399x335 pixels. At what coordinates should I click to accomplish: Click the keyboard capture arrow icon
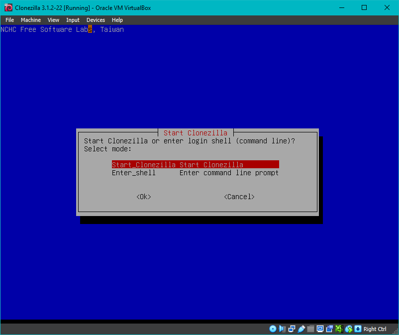(358, 329)
